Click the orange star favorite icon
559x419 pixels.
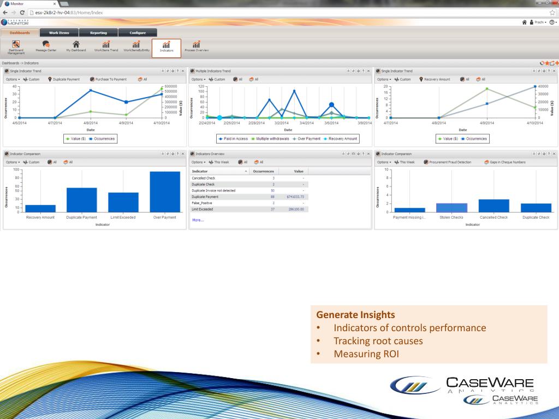[547, 63]
